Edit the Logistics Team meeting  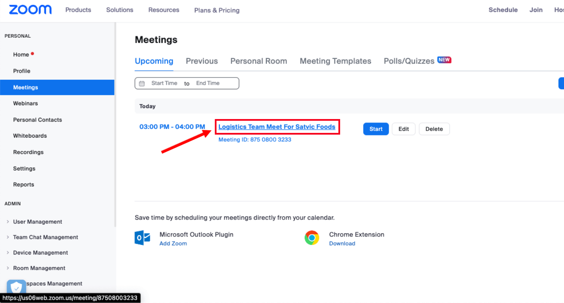403,129
